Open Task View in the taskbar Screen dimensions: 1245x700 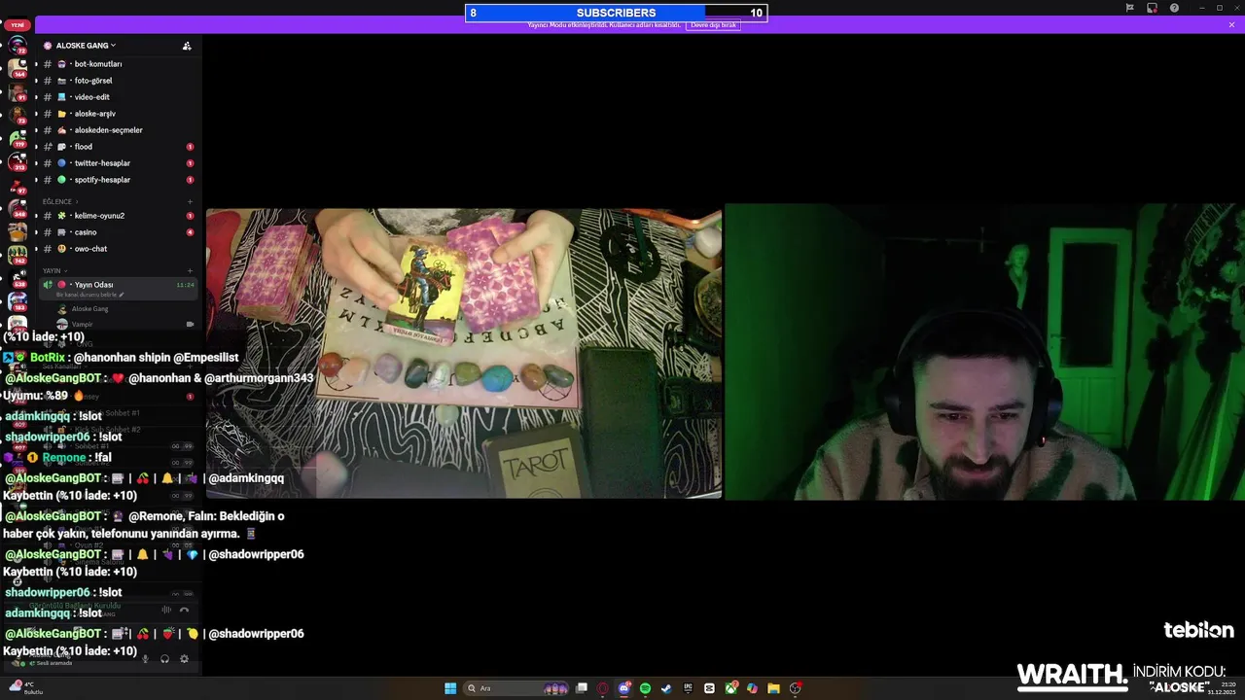tap(582, 688)
